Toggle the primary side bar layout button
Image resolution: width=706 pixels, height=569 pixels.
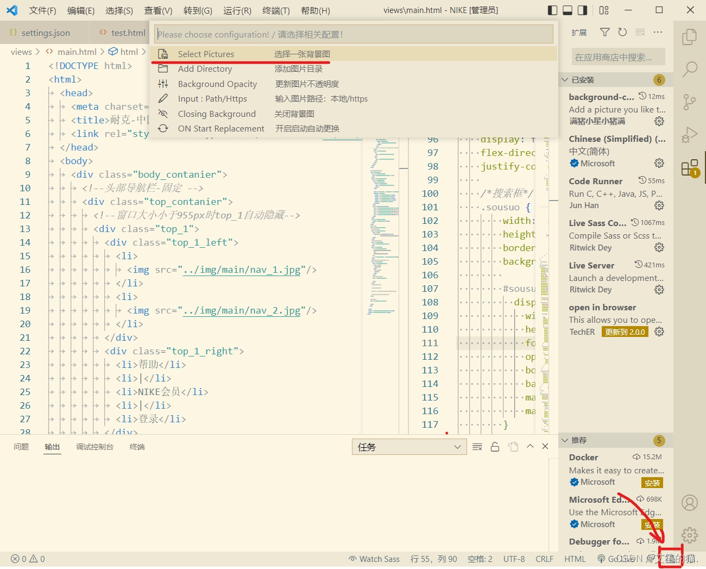(553, 10)
